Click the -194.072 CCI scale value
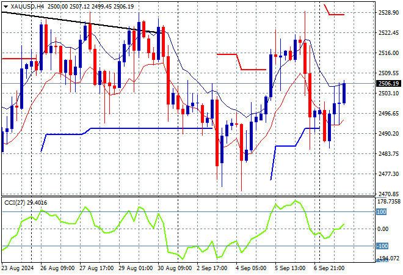 [389, 258]
